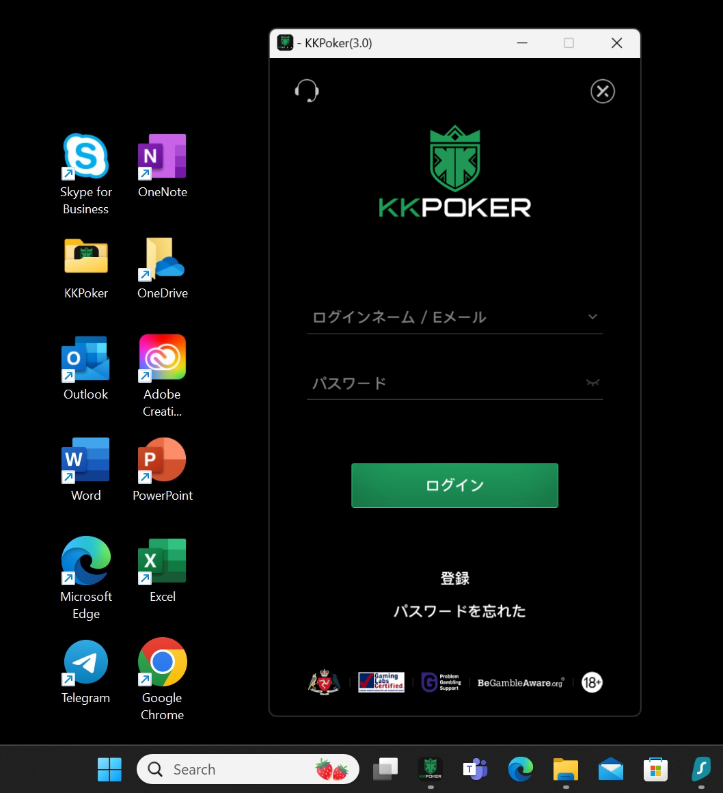The image size is (723, 793).
Task: Focus the password (パスワード) field
Action: pos(454,383)
